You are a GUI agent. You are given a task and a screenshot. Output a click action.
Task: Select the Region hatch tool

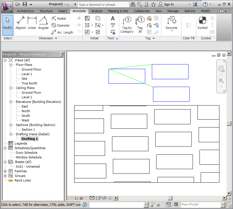(87, 25)
